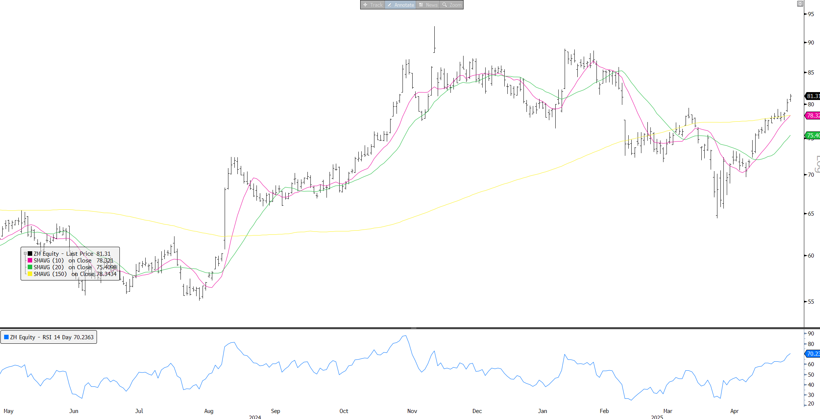
Task: Click the yellow SMAVG (150) swatch
Action: point(30,274)
